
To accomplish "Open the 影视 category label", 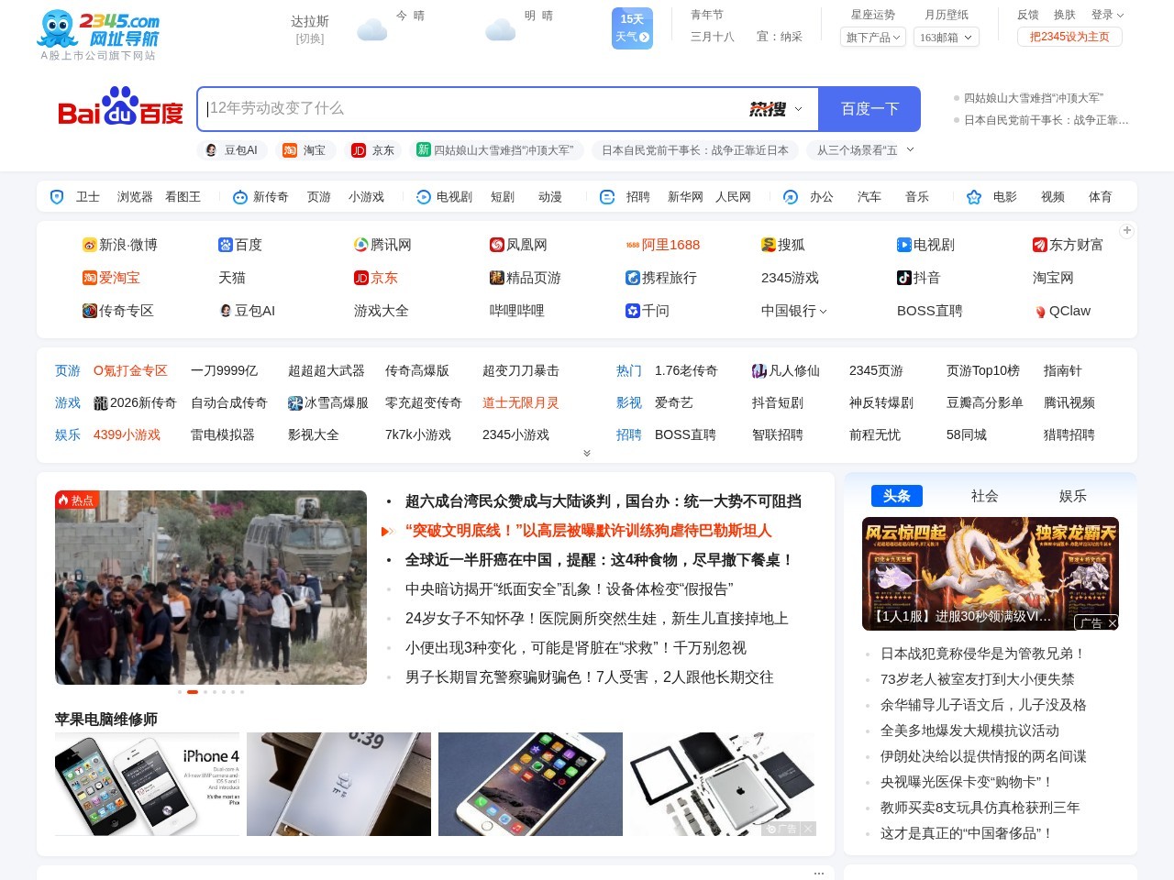I will (629, 402).
